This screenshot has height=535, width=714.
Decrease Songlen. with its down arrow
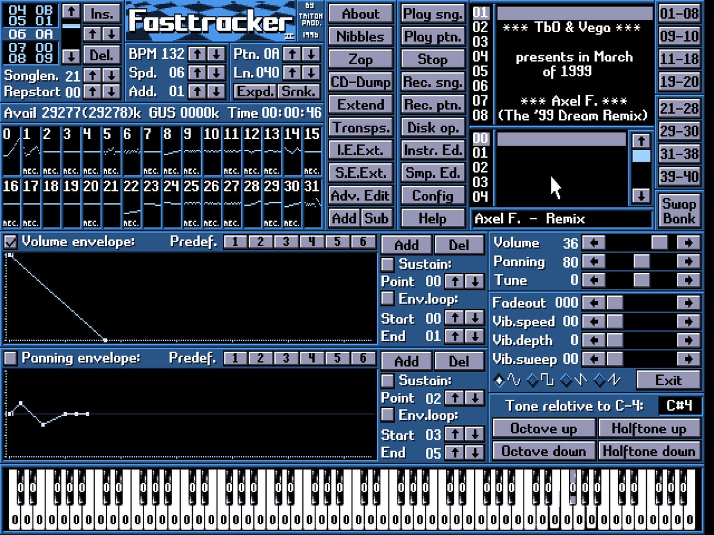tap(111, 75)
